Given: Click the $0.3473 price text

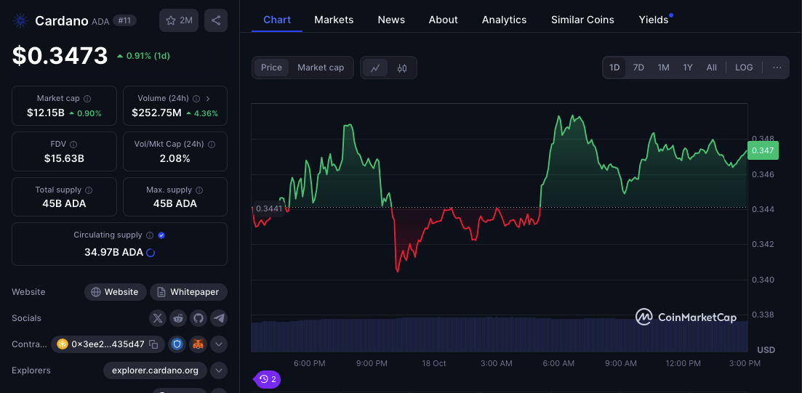Looking at the screenshot, I should coord(60,56).
